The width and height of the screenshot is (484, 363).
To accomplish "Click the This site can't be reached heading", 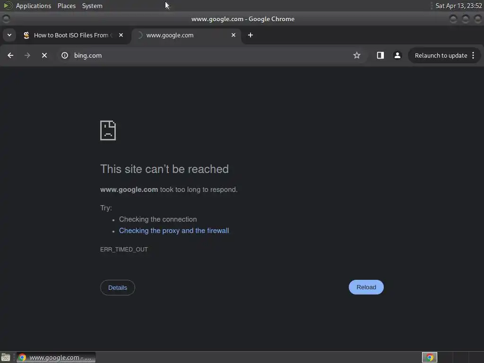I will [x=164, y=169].
